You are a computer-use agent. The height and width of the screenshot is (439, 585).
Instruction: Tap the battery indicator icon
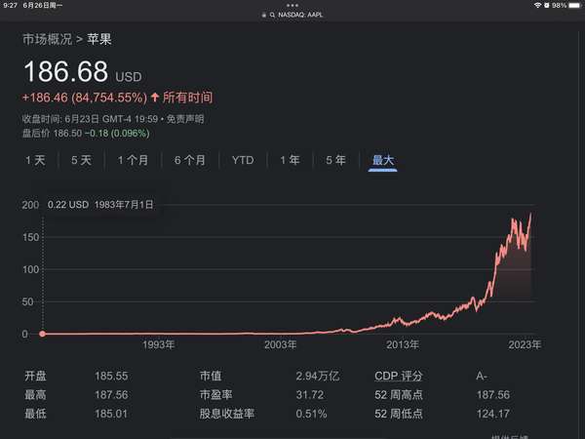click(574, 5)
